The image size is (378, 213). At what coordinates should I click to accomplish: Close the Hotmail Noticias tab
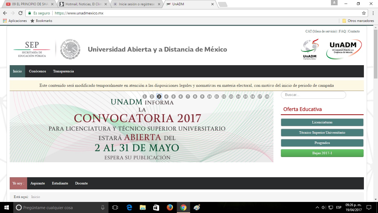pyautogui.click(x=106, y=4)
